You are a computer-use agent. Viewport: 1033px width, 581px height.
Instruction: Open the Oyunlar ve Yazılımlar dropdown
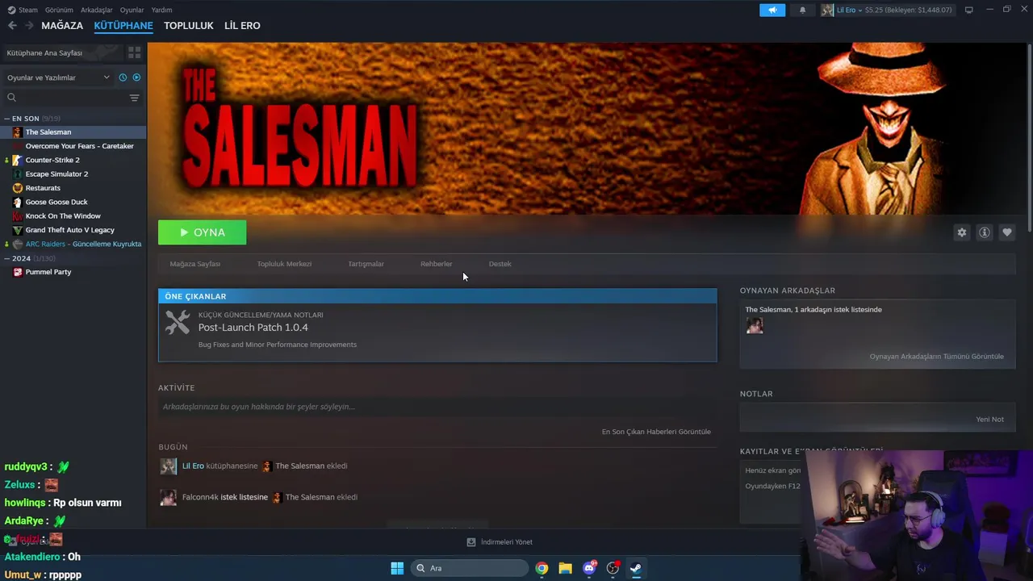(x=57, y=77)
